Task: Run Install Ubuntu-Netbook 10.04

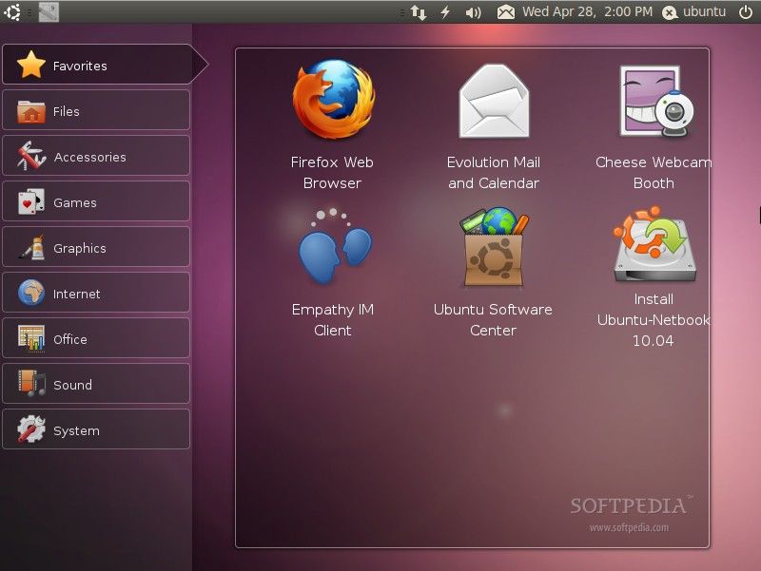Action: tap(654, 276)
